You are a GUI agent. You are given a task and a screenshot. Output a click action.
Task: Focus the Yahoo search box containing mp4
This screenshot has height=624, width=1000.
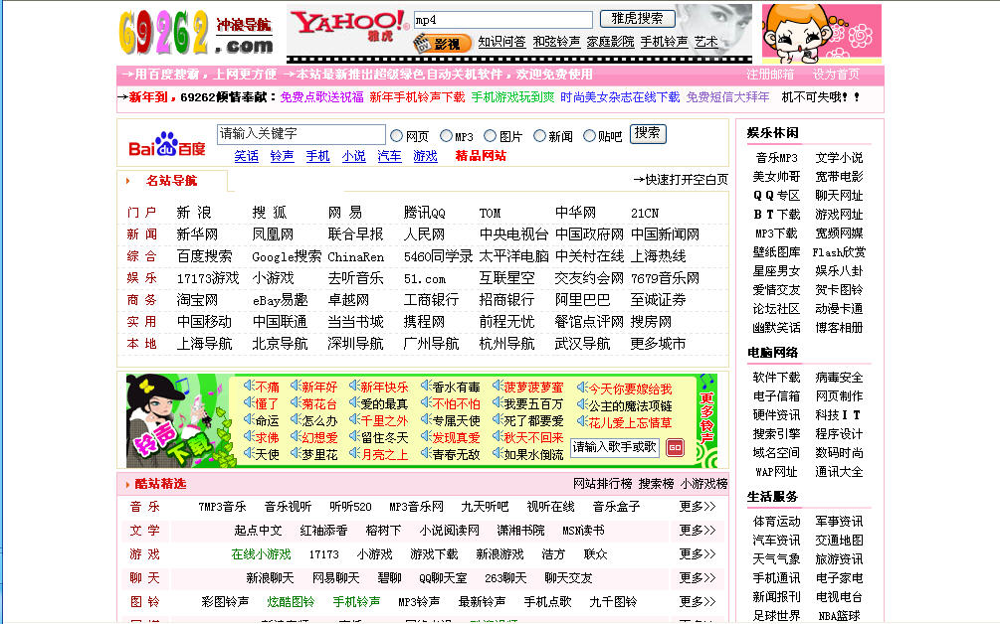[503, 20]
